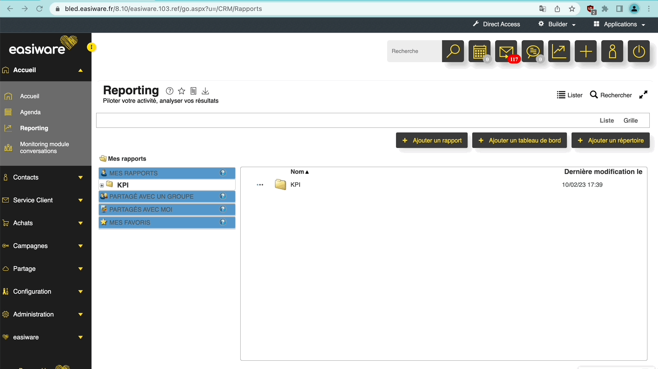The width and height of the screenshot is (658, 369).
Task: Click the plus create icon in toolbar
Action: pyautogui.click(x=586, y=51)
